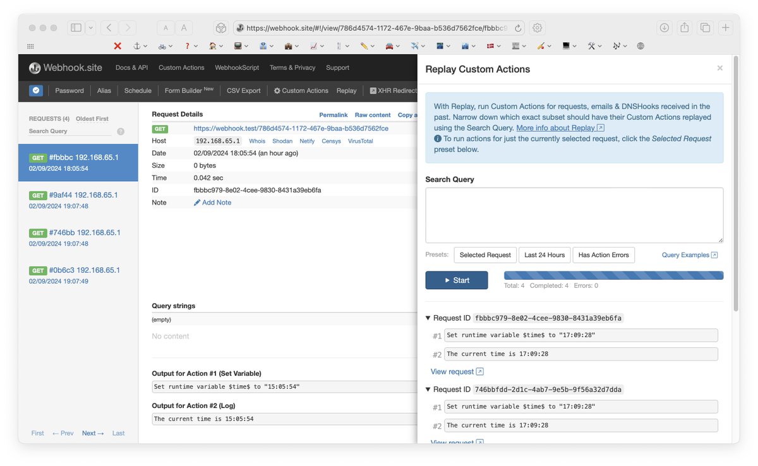Open Terms & Privacy navigation item
Viewport: 758px width, 466px height.
pos(292,68)
